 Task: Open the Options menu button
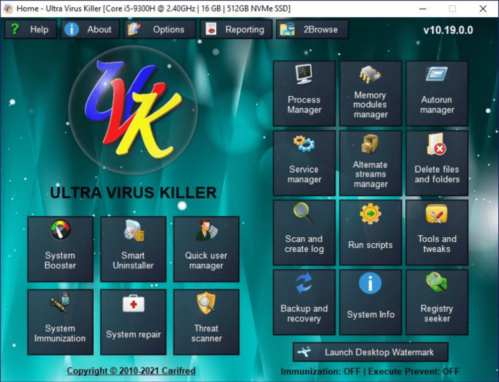coord(160,29)
